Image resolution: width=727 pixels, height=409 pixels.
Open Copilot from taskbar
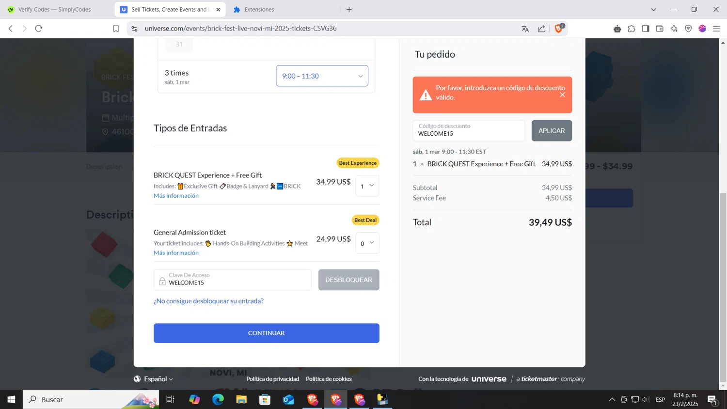pyautogui.click(x=194, y=399)
